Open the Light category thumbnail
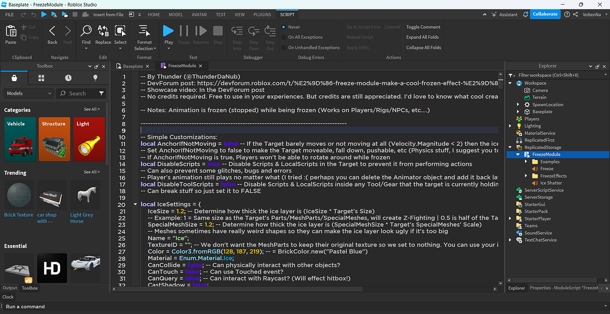This screenshot has width=610, height=314. coord(89,139)
